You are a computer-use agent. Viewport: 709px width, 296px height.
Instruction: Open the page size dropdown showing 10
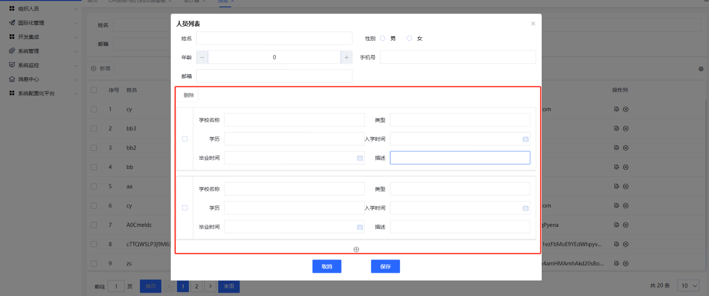[689, 286]
